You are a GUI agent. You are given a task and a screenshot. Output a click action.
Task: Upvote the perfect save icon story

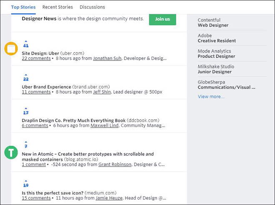[26, 181]
